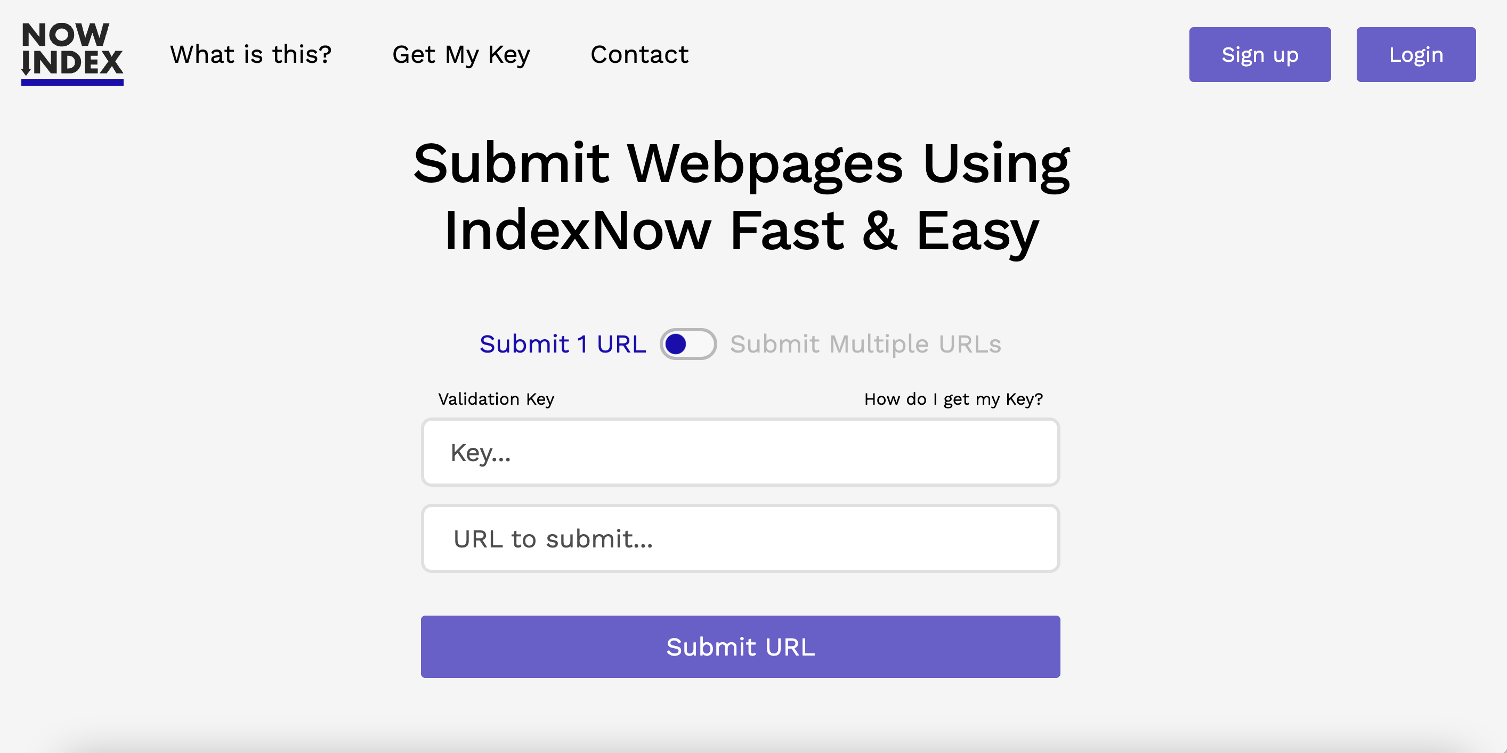Open the What is this? page
Image resolution: width=1507 pixels, height=753 pixels.
tap(250, 54)
